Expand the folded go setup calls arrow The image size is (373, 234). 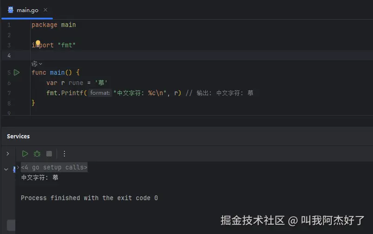tap(18, 167)
